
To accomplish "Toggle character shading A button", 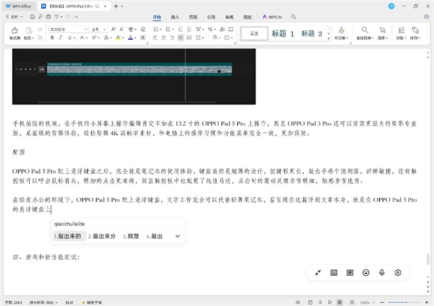I will [143, 37].
